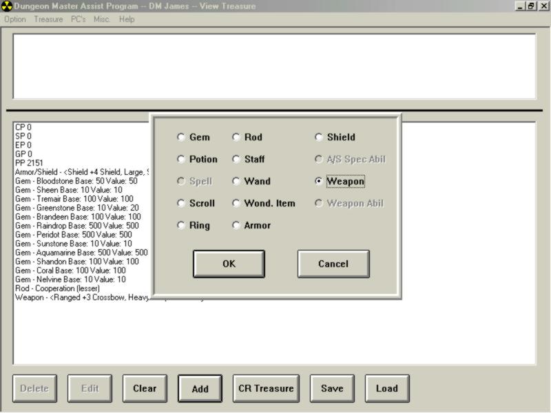
Task: Click the radiation app icon in title bar
Action: tap(7, 6)
